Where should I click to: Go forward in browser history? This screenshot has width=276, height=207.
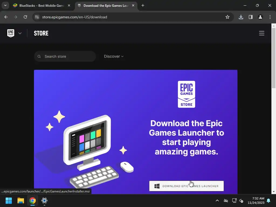pyautogui.click(x=16, y=17)
